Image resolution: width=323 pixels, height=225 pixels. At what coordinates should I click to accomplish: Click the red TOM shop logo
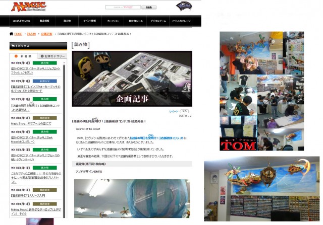[x=238, y=144]
